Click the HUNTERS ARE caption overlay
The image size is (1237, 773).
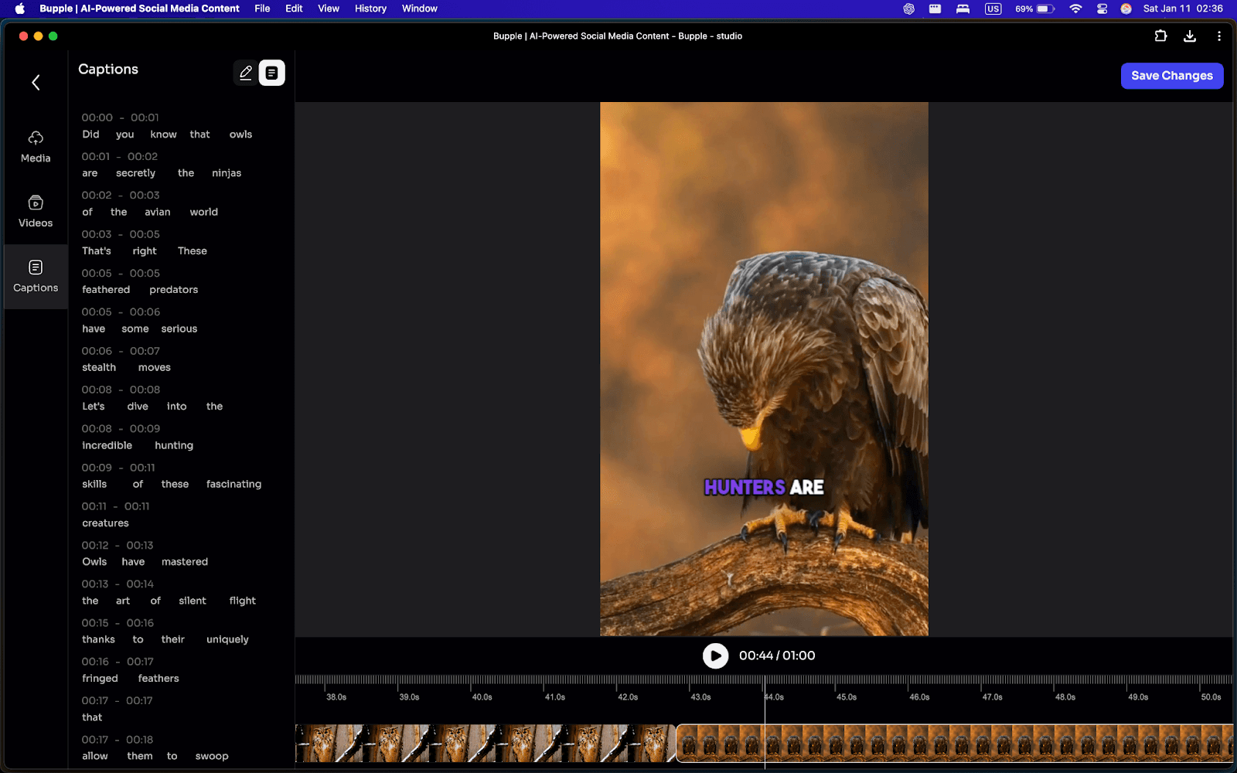[x=764, y=488]
